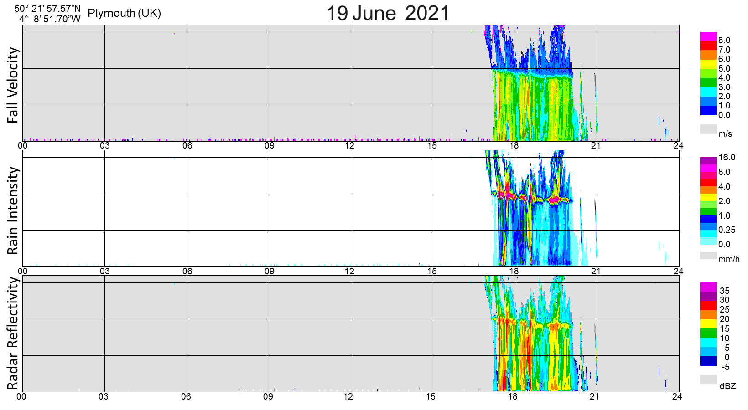Select the gray swatch beside mm/h
Screen dimensions: 748x410
pyautogui.click(x=708, y=256)
